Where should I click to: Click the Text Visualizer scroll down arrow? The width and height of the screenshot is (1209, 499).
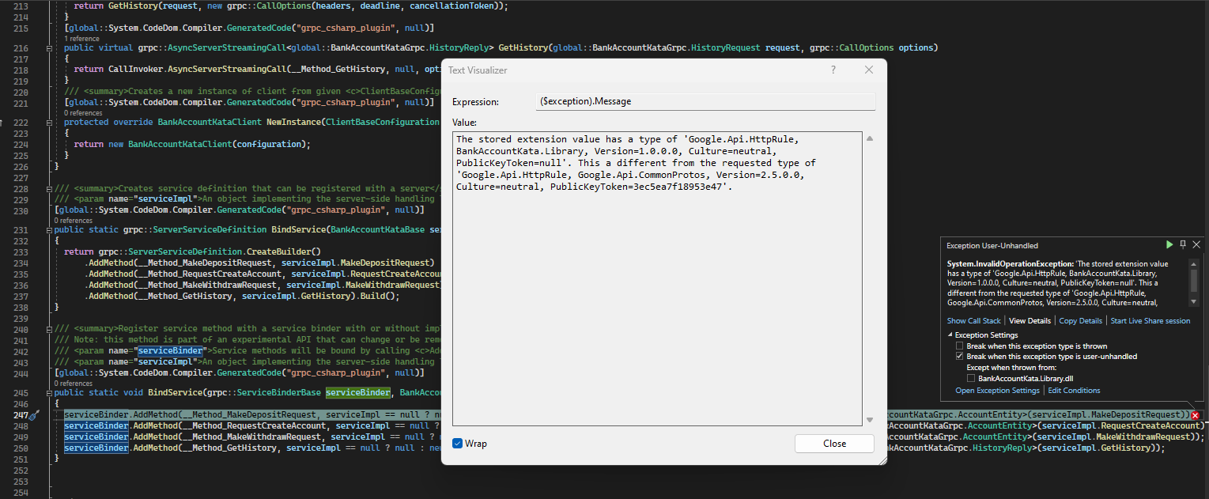pos(870,420)
